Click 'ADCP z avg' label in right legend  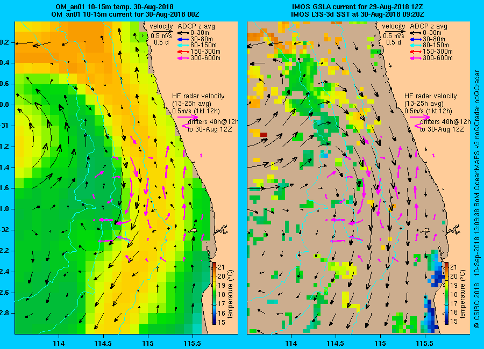tap(429, 26)
